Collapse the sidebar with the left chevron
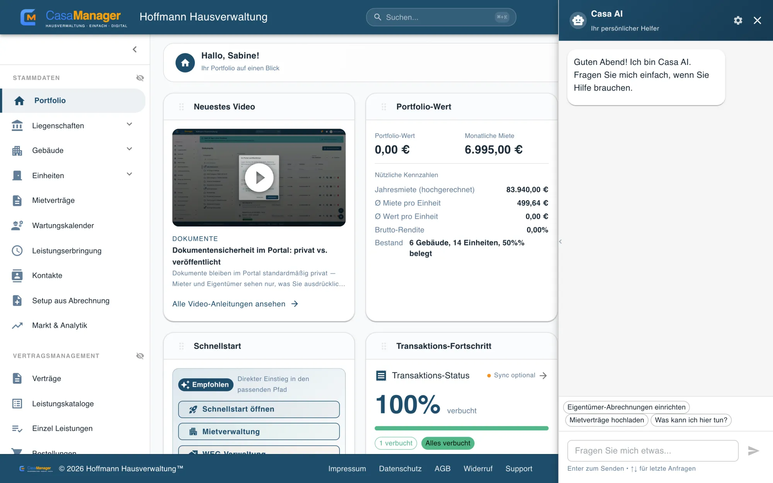773x483 pixels. [135, 49]
